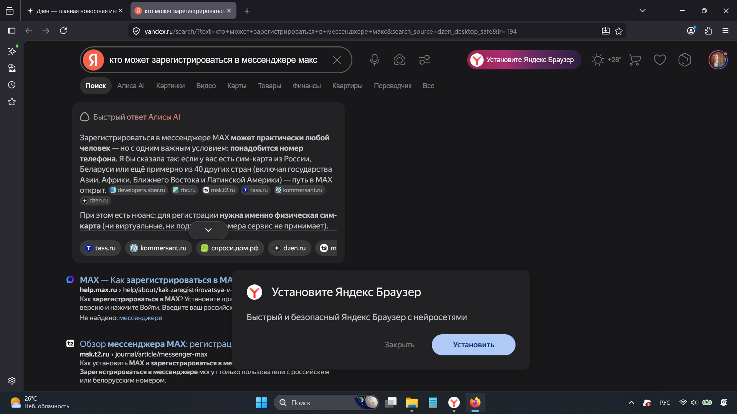This screenshot has height=414, width=737.
Task: Open the спроси.дом.рф source button
Action: (x=230, y=248)
